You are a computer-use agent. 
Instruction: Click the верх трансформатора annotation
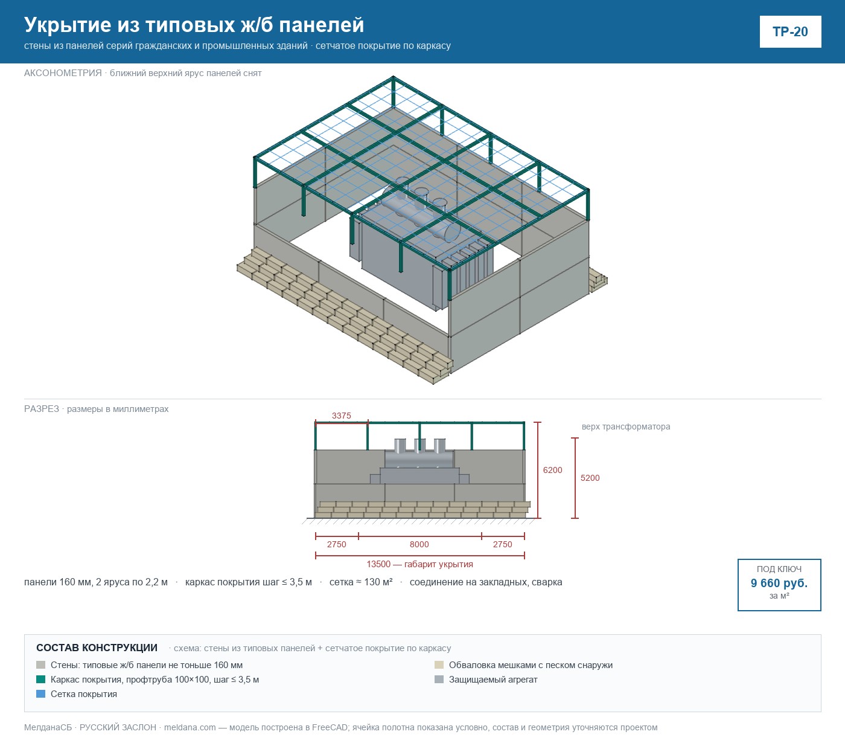(626, 426)
